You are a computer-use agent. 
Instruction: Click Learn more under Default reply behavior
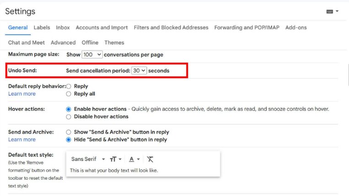point(22,94)
